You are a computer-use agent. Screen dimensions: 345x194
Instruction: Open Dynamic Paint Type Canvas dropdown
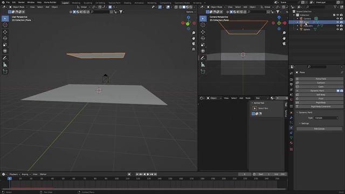327,118
